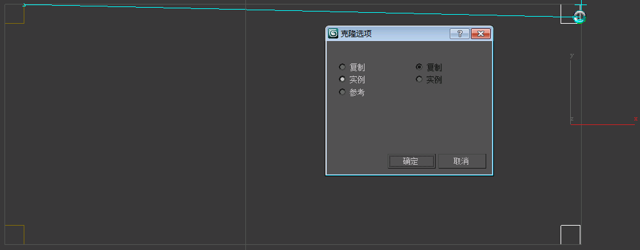Click the 克隆选项 title text
640x250 pixels.
pos(356,34)
